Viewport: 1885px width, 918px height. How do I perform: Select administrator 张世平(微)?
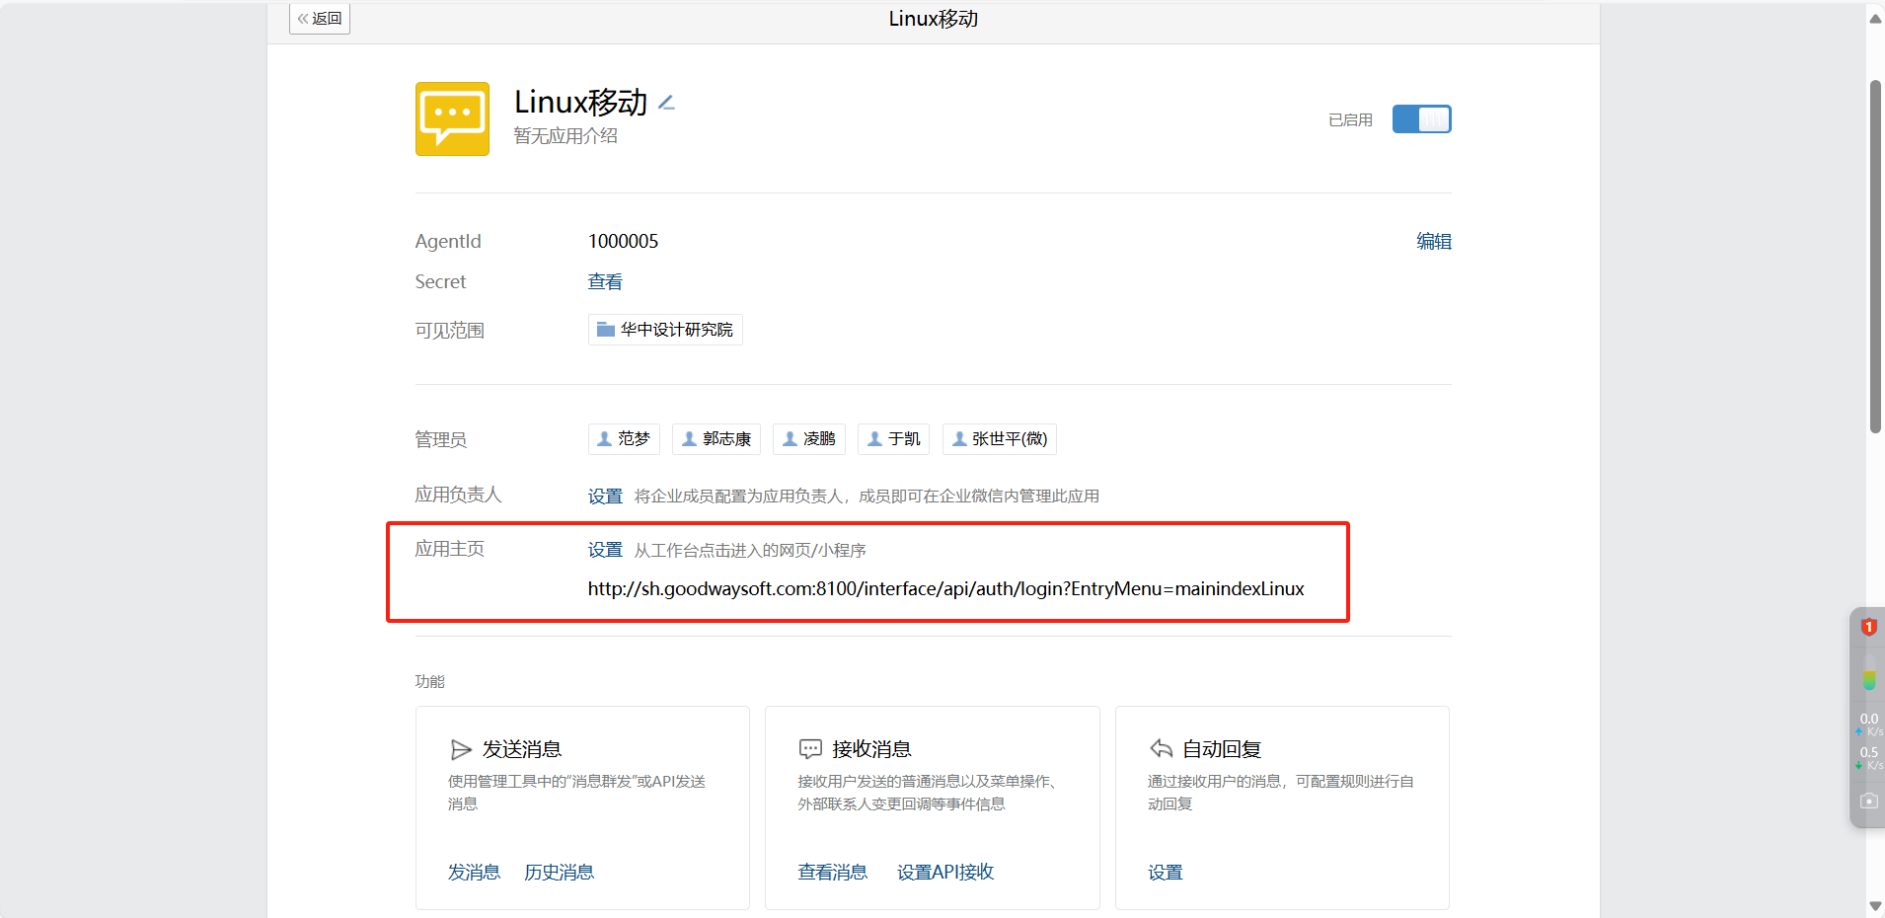pos(1000,439)
